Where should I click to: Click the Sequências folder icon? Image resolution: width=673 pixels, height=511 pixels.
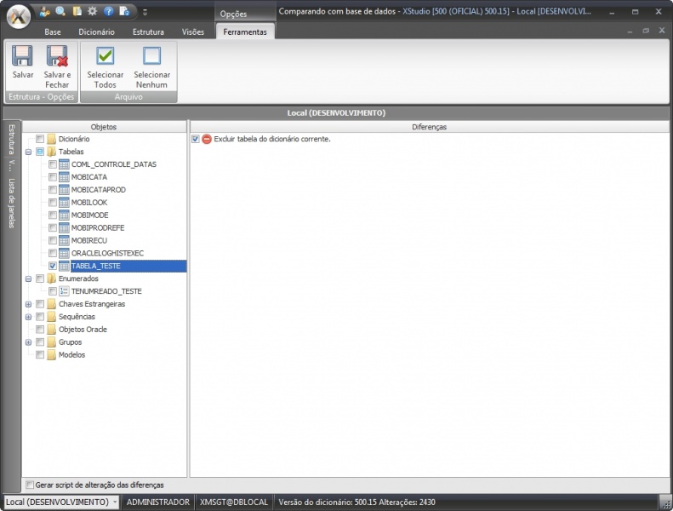pos(52,317)
